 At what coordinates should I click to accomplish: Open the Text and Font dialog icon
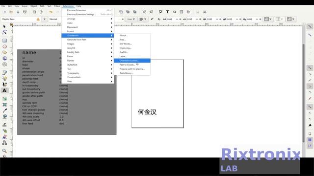point(168,12)
